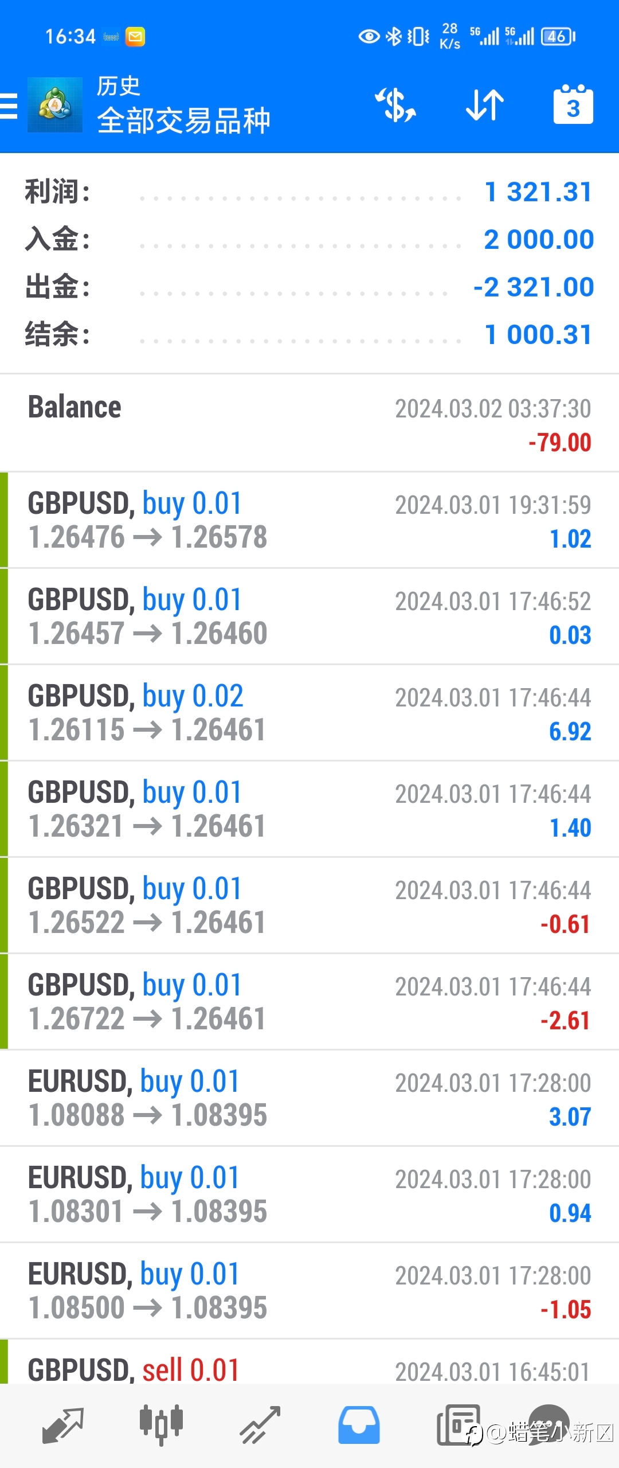Viewport: 619px width, 1468px height.
Task: Open the candlestick Chart tab
Action: tap(162, 1426)
